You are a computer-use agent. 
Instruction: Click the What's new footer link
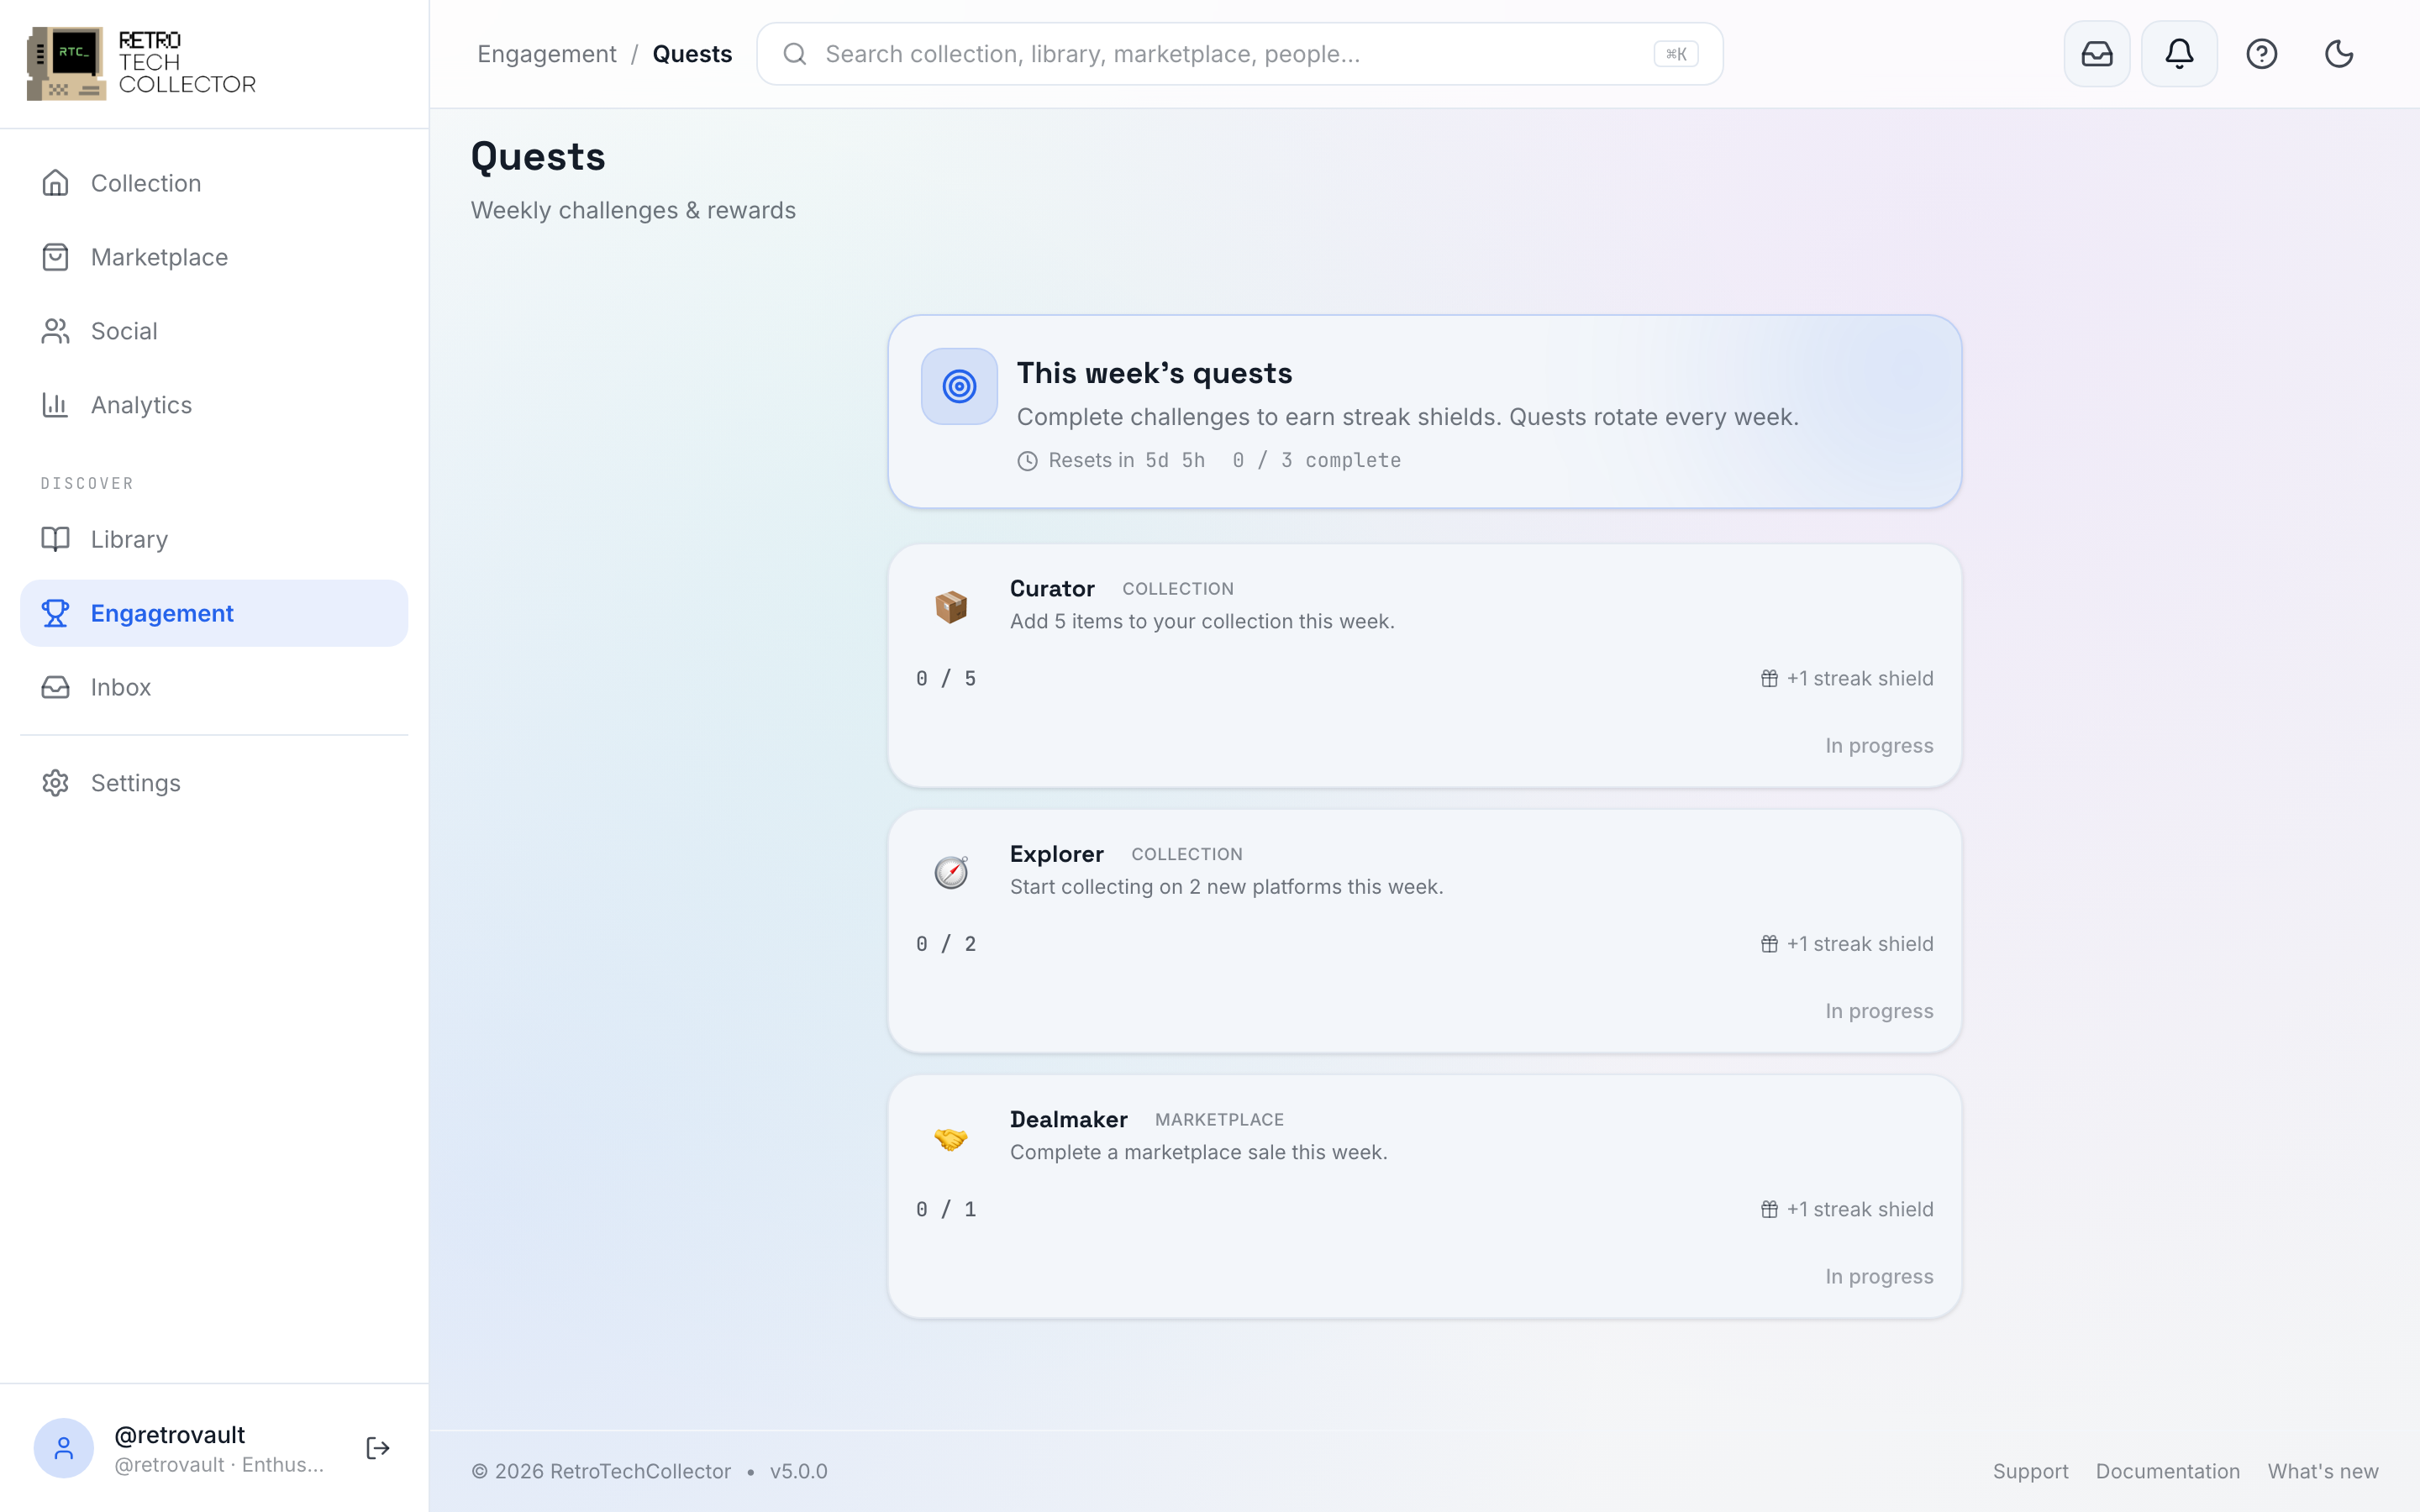pyautogui.click(x=2322, y=1471)
